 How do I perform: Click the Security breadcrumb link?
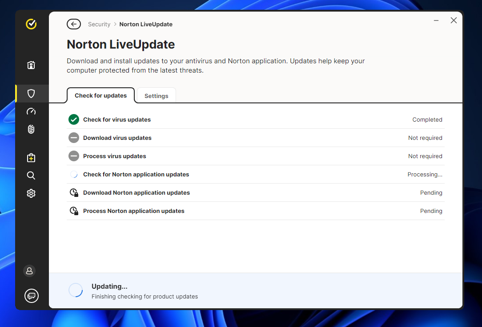click(99, 25)
